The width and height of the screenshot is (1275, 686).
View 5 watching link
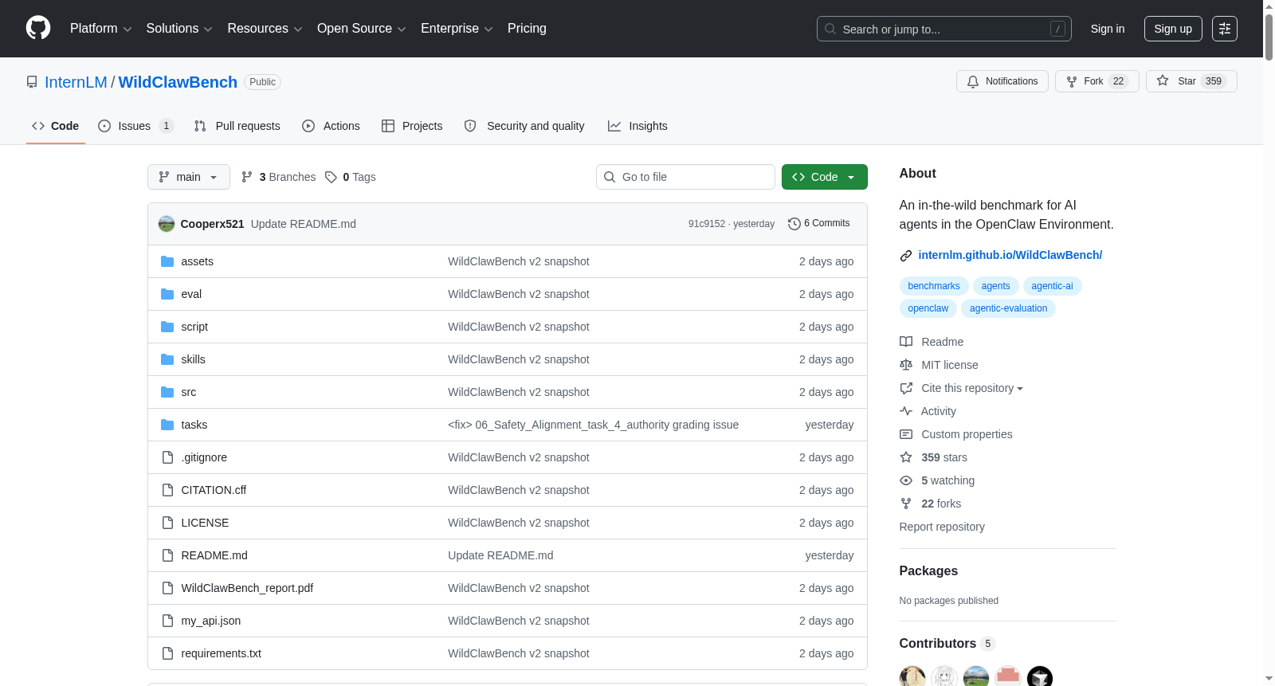click(x=937, y=480)
